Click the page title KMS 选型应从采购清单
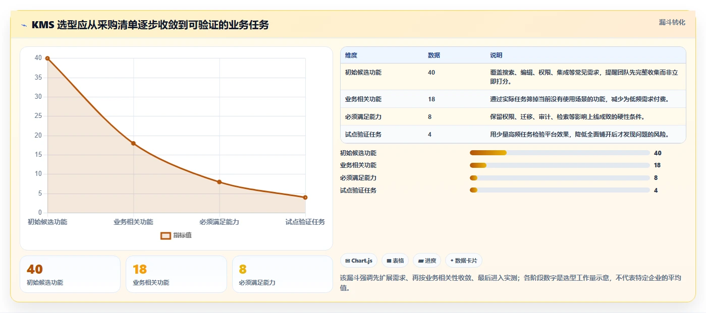Screen dimensions: 706x313 tap(150, 25)
